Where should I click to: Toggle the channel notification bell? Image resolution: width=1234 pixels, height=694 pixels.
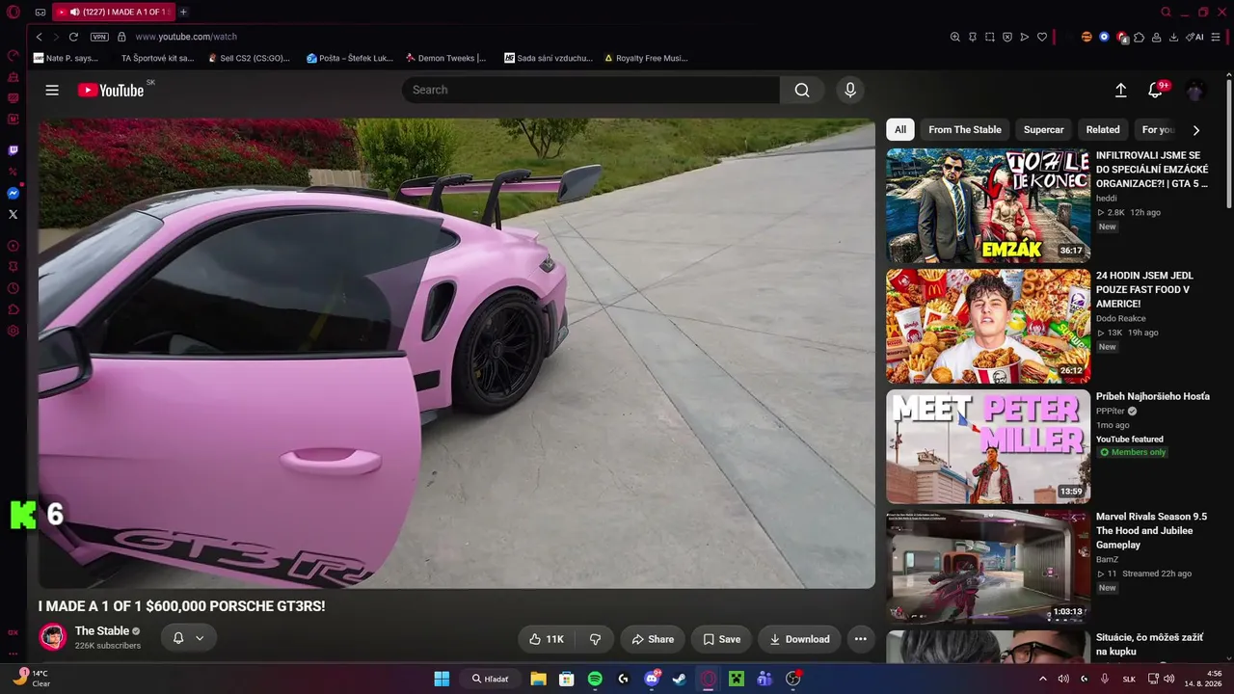[178, 638]
